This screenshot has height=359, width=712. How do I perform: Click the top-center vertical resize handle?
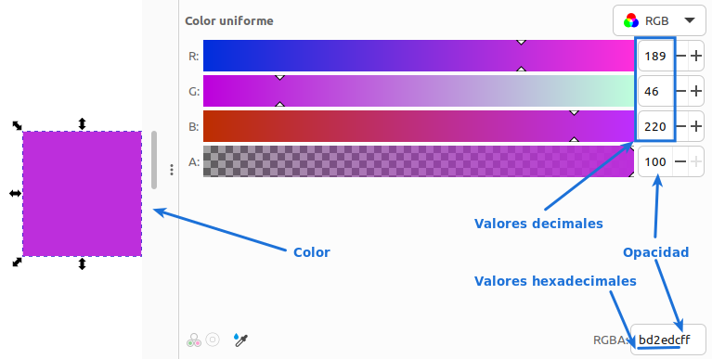(x=82, y=124)
